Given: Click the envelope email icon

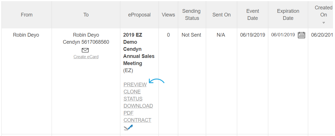Looking at the screenshot, I should tap(85, 50).
